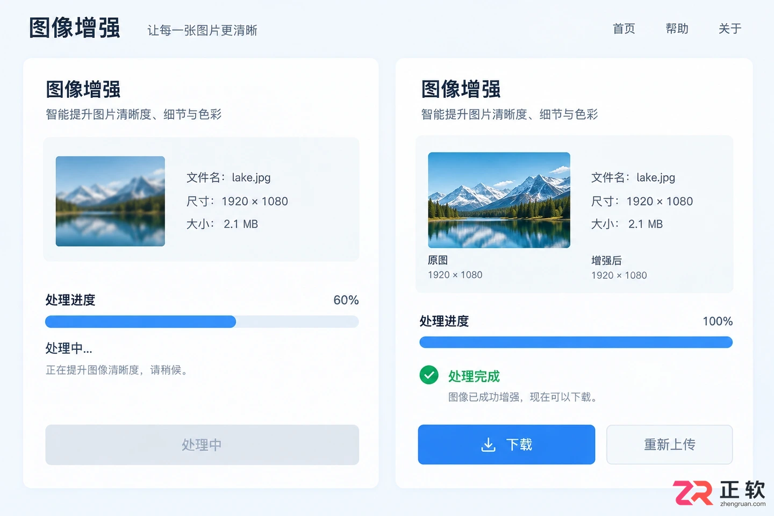Click the 处理完成 status label

(474, 376)
